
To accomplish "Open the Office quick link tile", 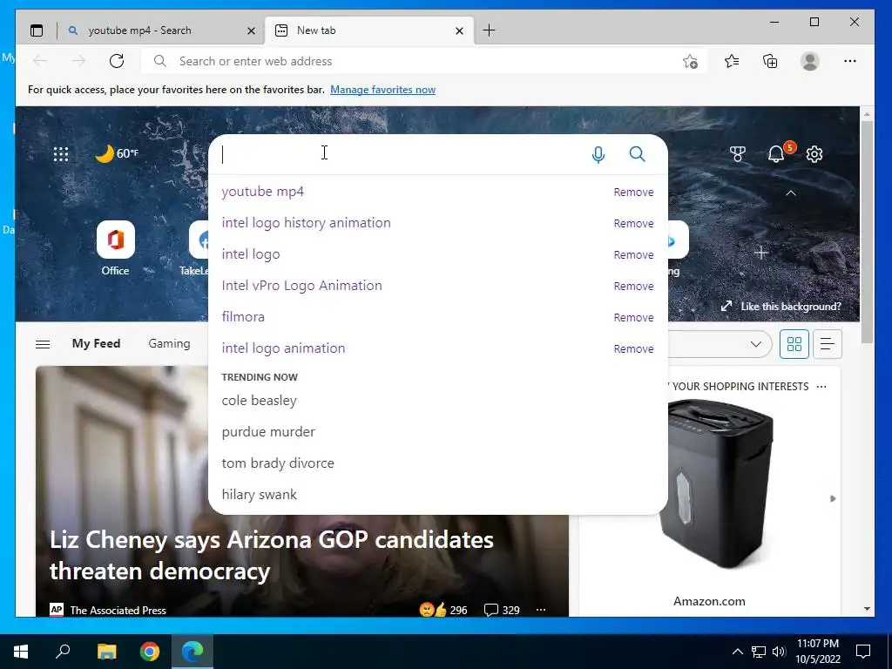I will [116, 248].
